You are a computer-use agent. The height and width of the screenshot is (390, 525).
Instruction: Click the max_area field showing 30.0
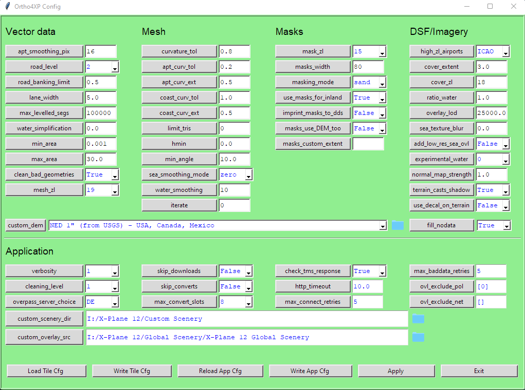101,159
